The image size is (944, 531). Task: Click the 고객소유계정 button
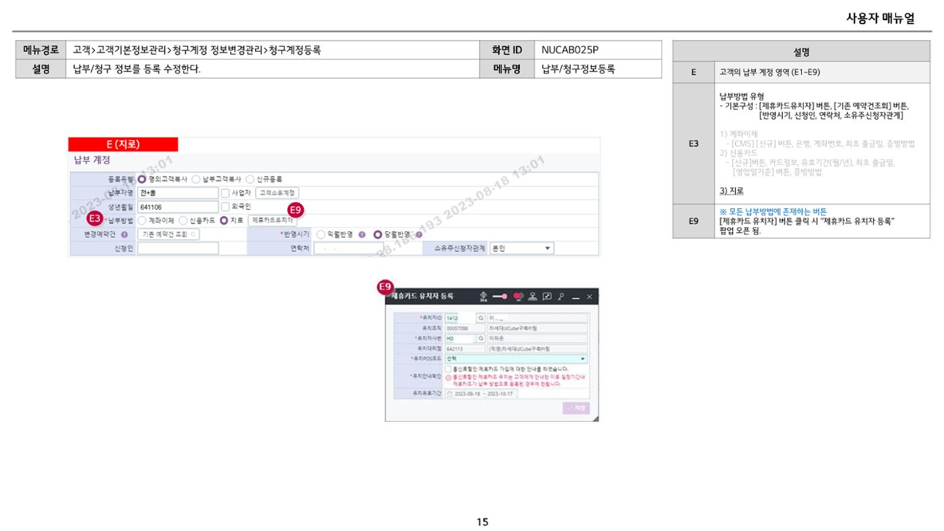pyautogui.click(x=277, y=193)
